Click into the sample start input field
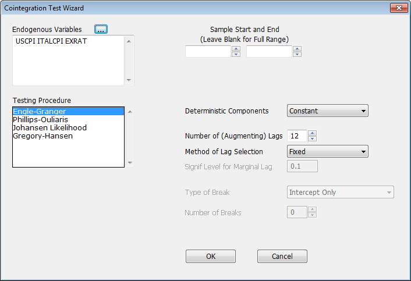The image size is (411, 281). click(x=208, y=52)
